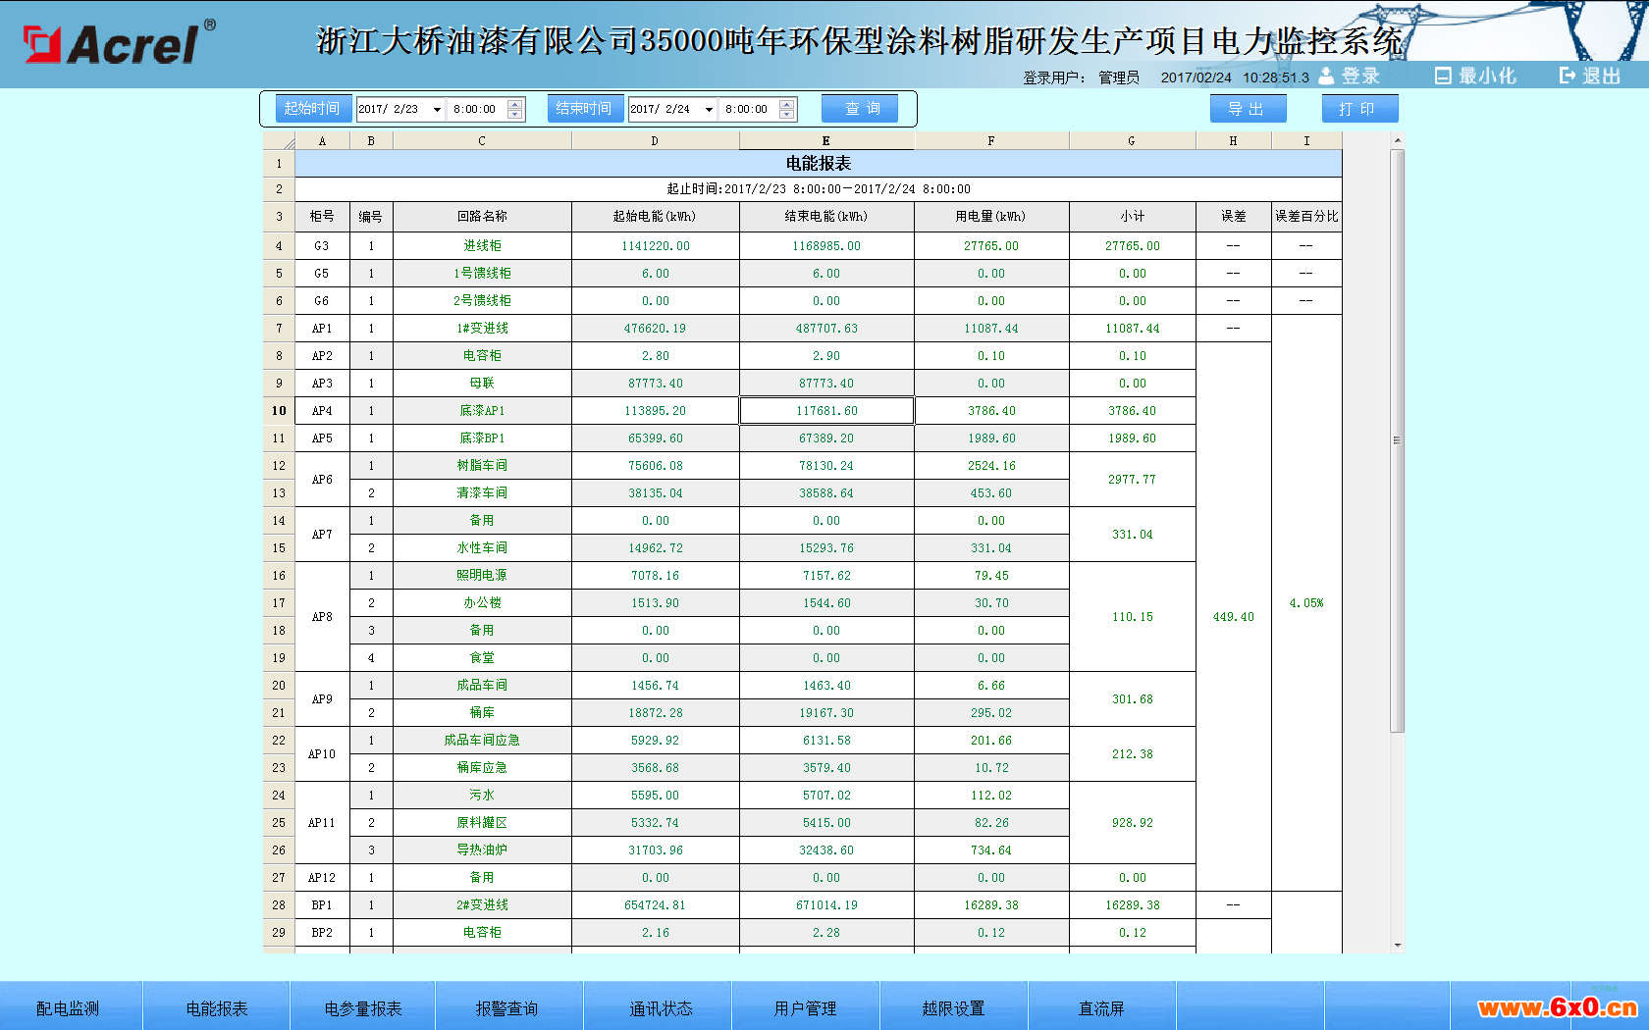Click the 水性车间 cell
1649x1030 pixels.
pos(482,548)
